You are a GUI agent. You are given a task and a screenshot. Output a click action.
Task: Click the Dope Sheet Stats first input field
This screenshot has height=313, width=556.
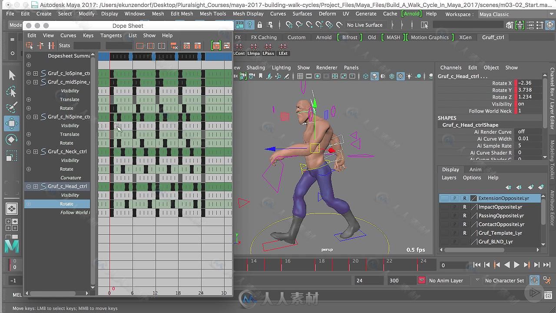tap(87, 45)
